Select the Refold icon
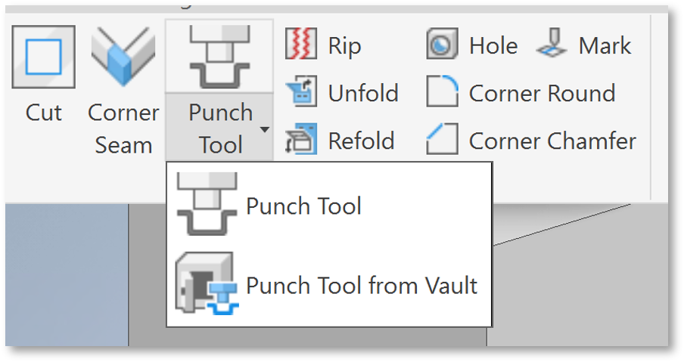 (x=301, y=139)
